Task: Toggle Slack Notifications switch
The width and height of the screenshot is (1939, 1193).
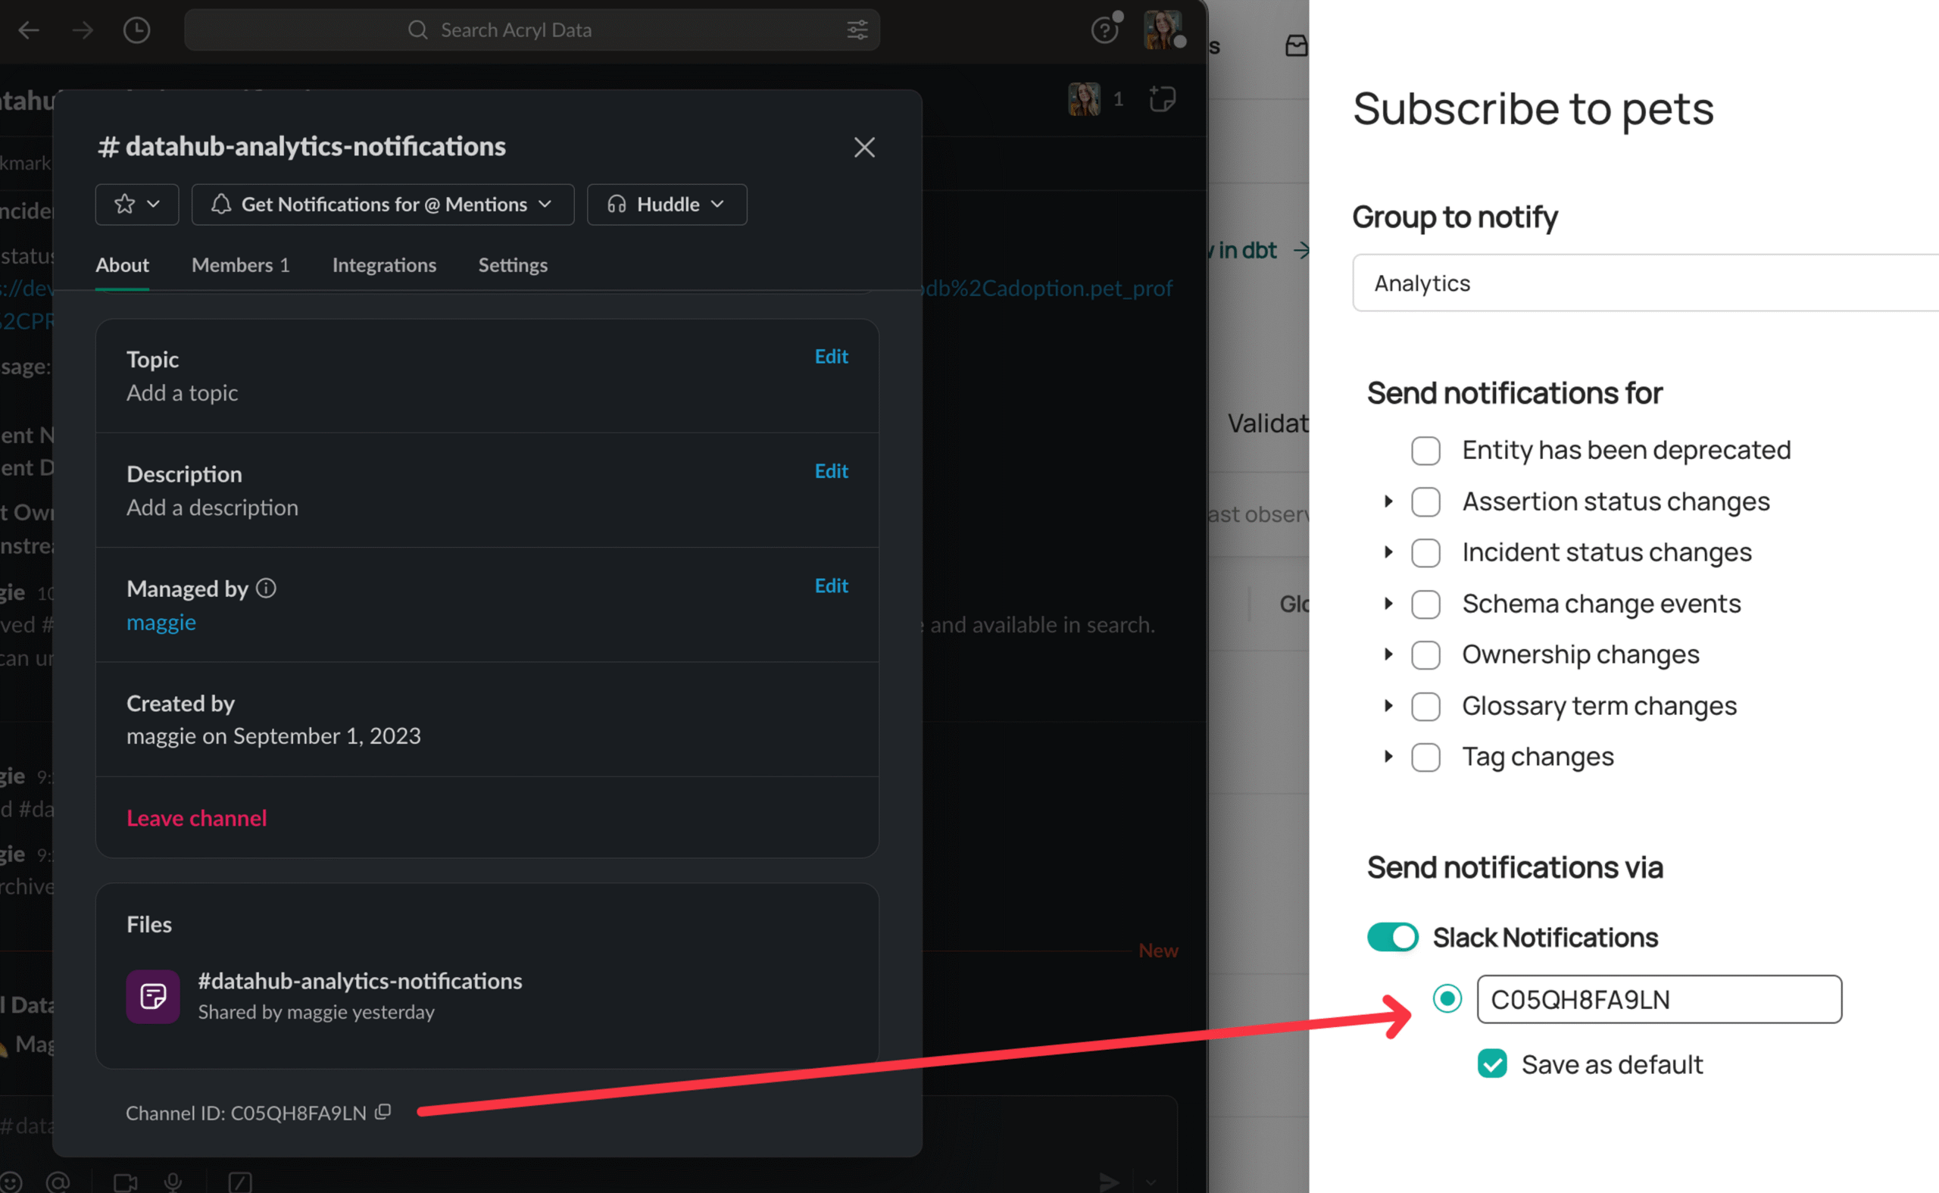Action: click(1392, 938)
